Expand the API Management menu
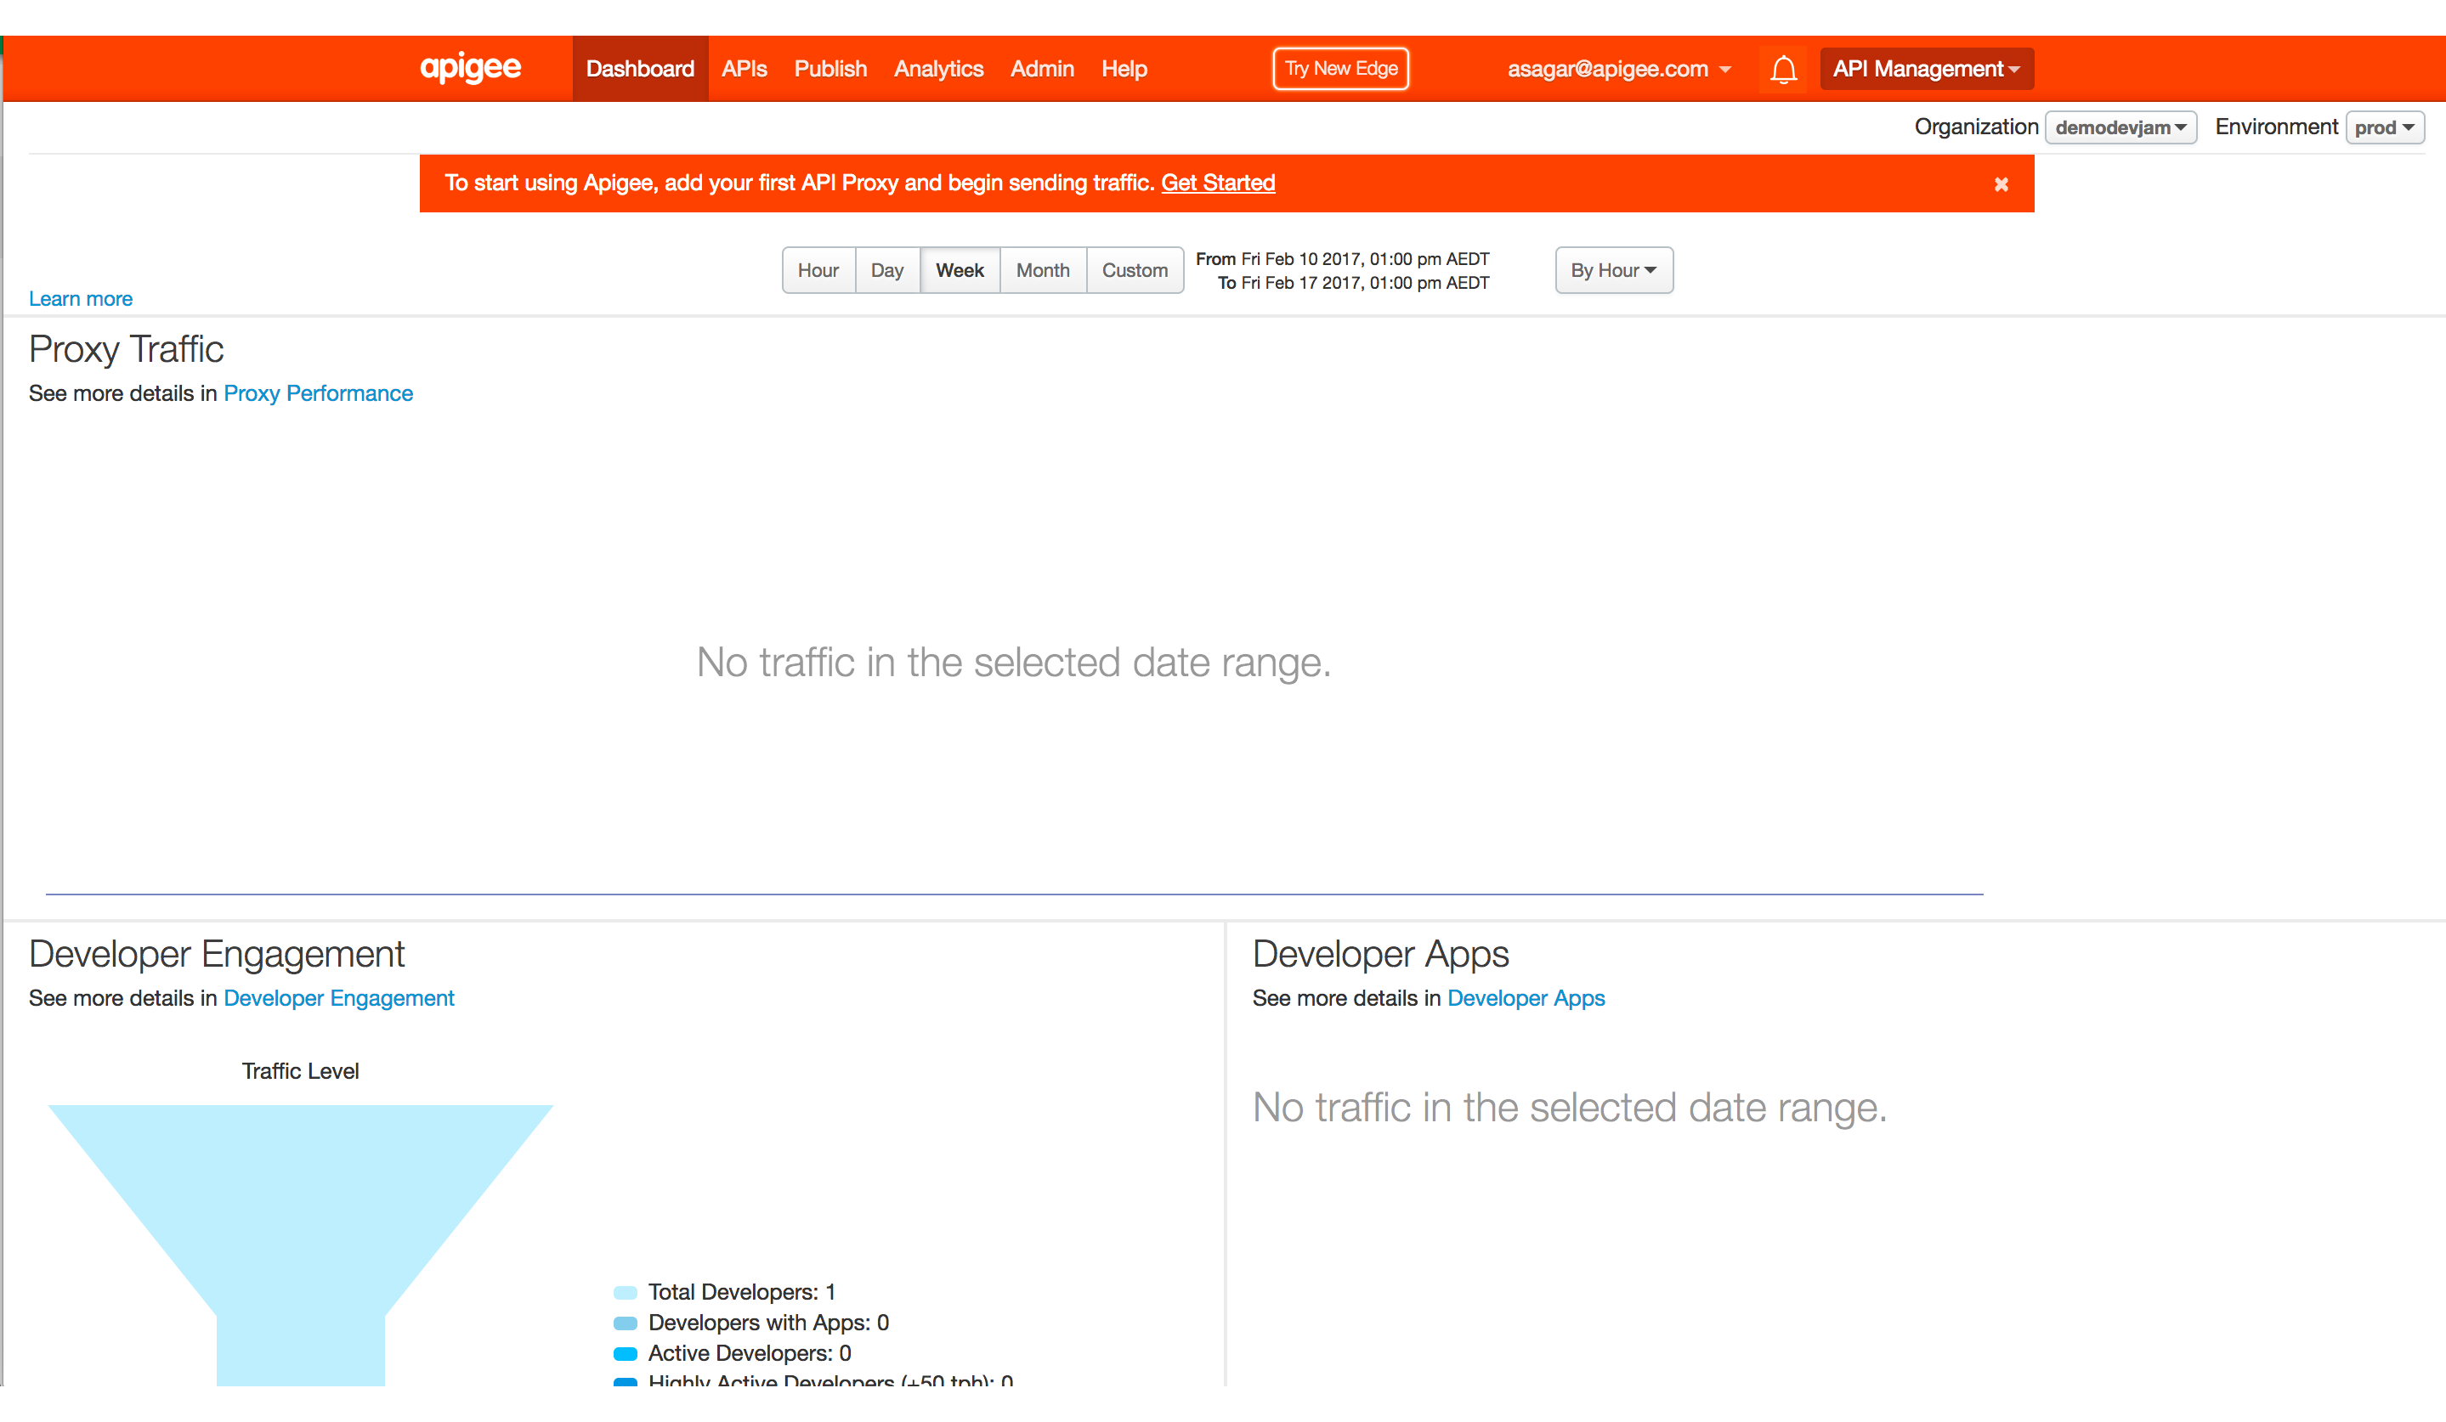 [1926, 69]
